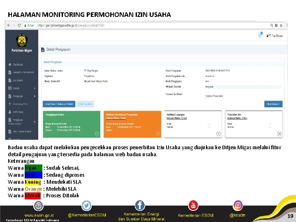Open Profil Saya in the sidebar
The image size is (296, 222).
click(18, 112)
